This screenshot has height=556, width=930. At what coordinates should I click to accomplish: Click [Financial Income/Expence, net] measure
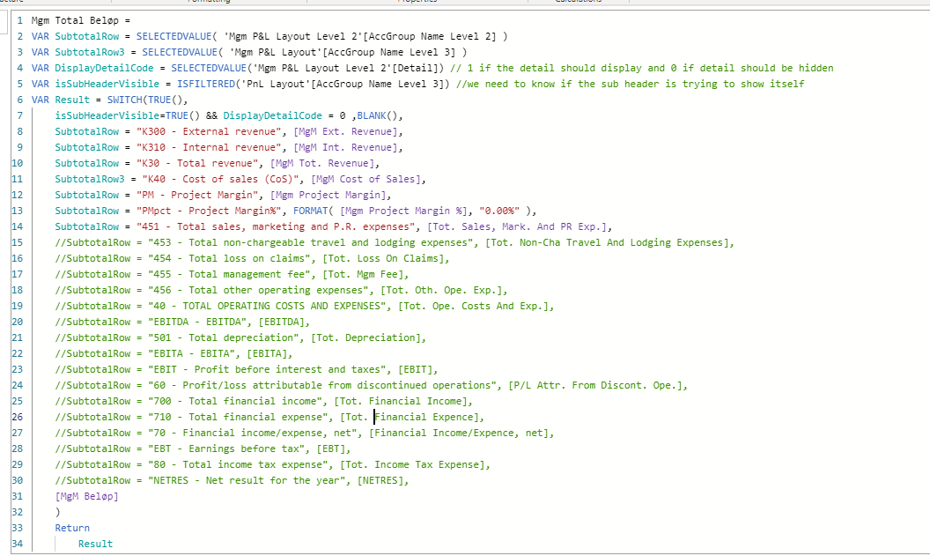[x=459, y=433]
